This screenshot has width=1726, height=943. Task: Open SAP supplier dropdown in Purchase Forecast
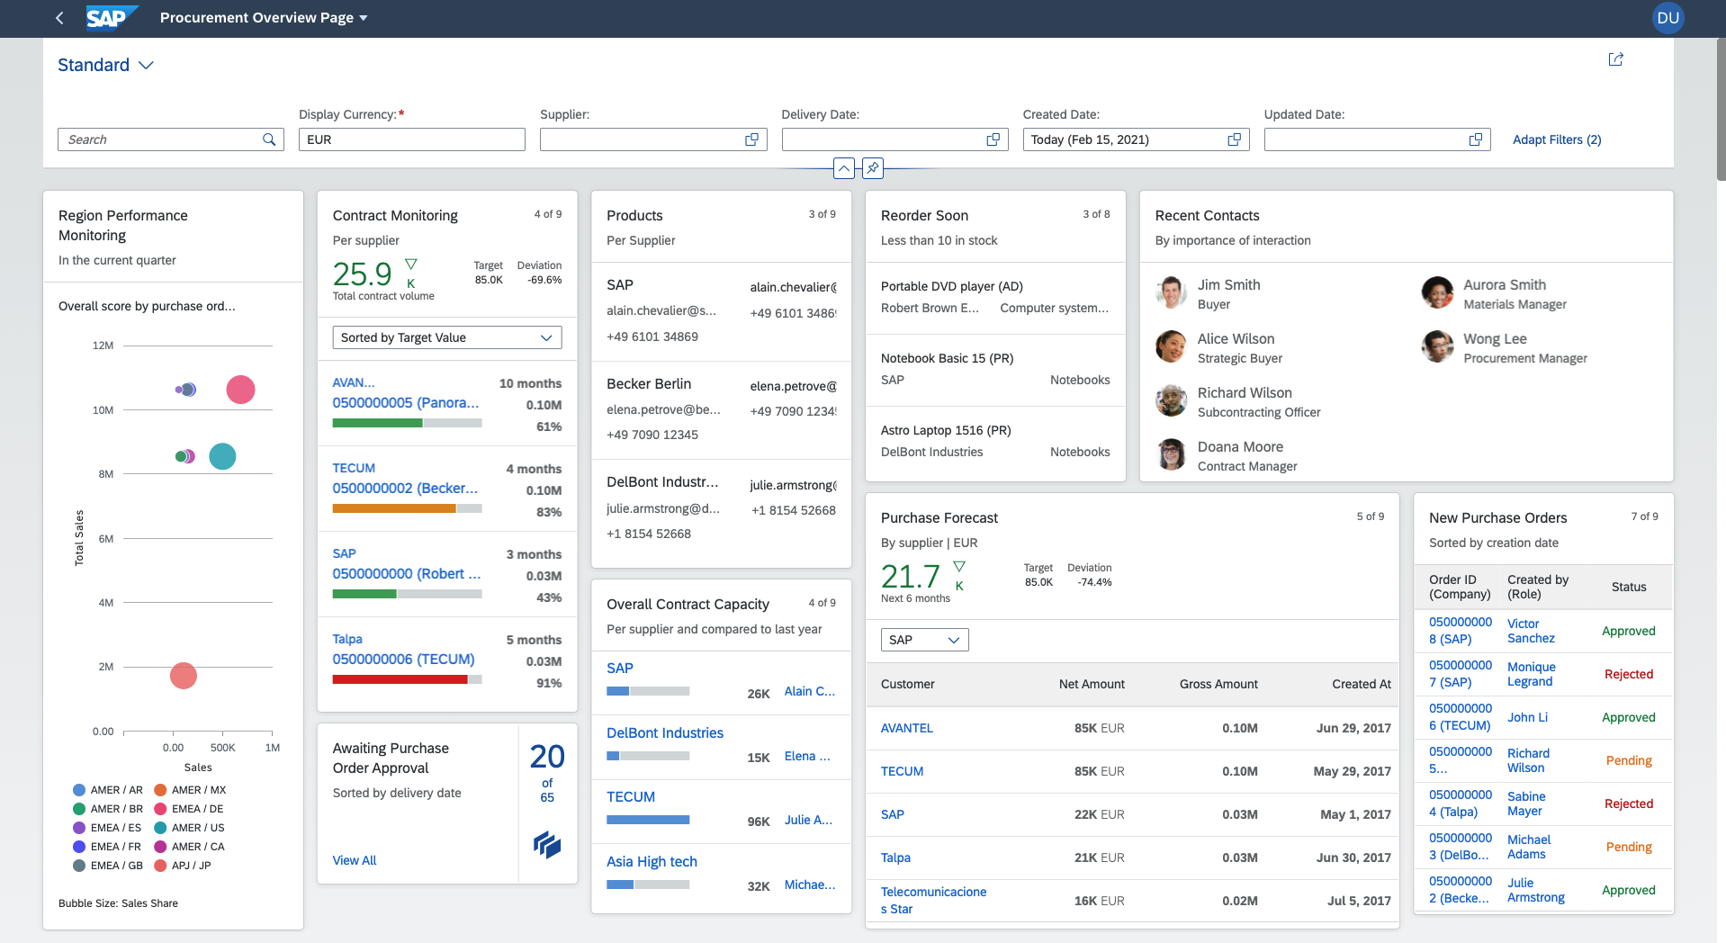click(924, 640)
